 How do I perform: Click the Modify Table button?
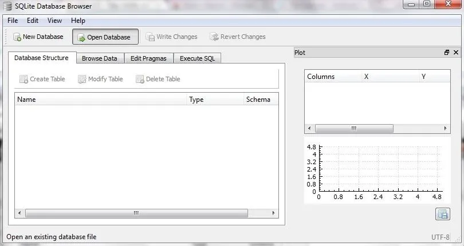pos(100,79)
